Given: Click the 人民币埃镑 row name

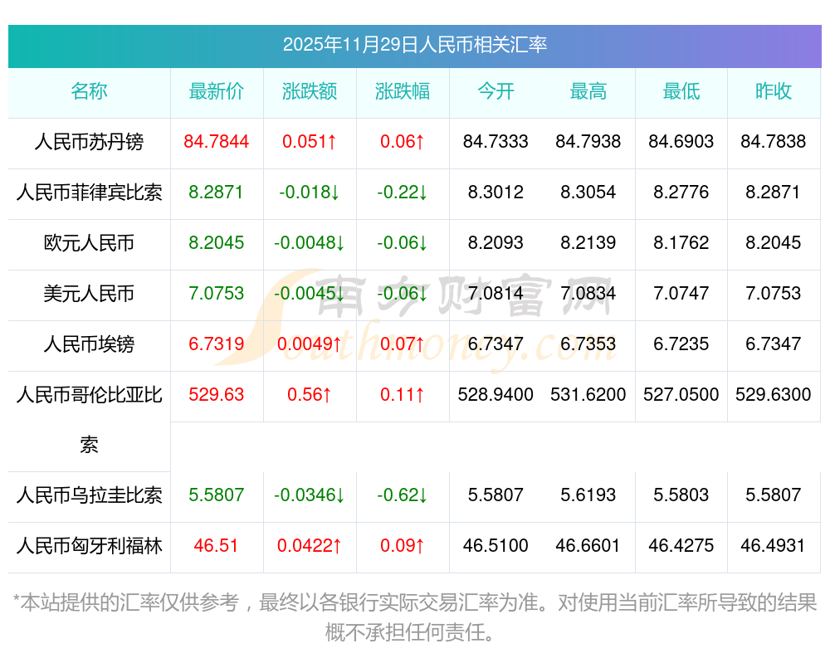Looking at the screenshot, I should coord(89,344).
